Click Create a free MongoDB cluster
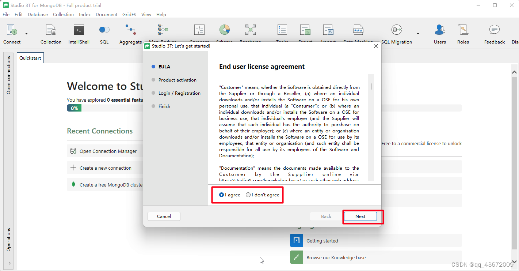Image resolution: width=519 pixels, height=271 pixels. pos(111,185)
